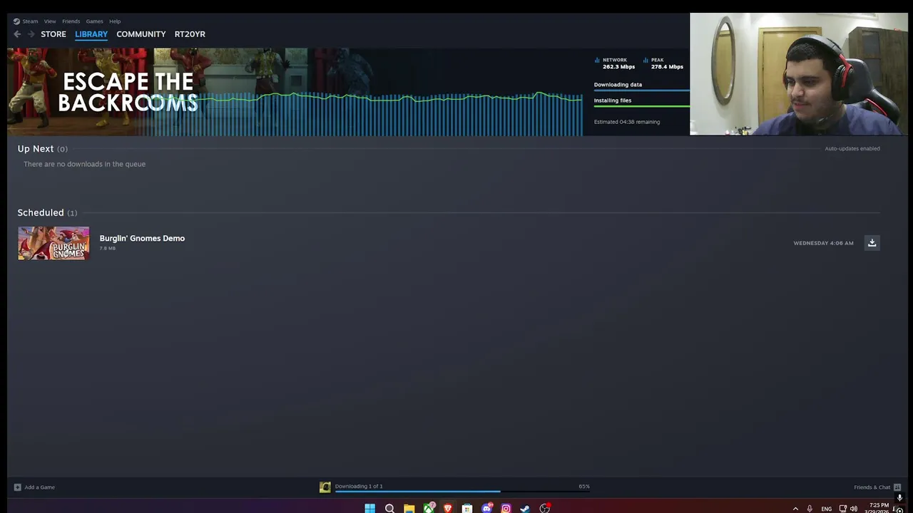Open the Burglin' Gnomes Demo title
913x513 pixels.
pyautogui.click(x=142, y=238)
